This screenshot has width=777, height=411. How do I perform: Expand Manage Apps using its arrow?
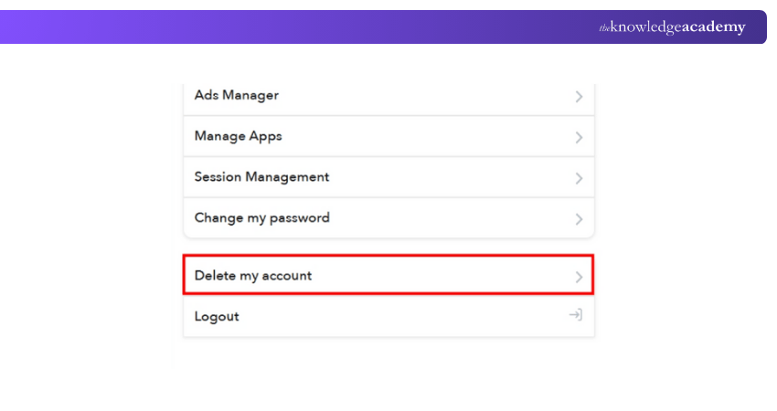tap(579, 138)
